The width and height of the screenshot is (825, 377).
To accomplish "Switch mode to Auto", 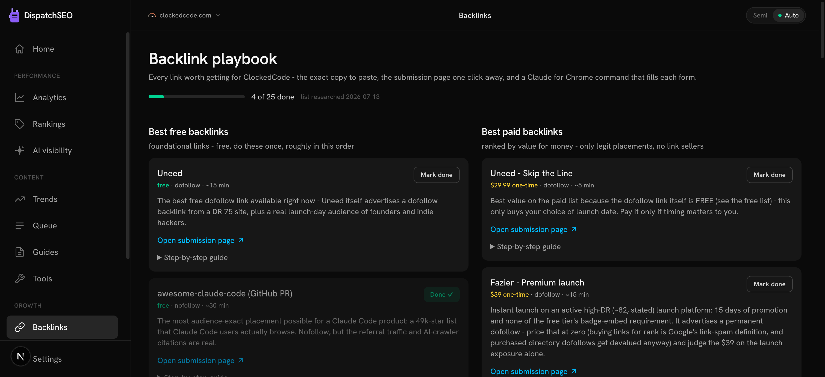I will [788, 15].
